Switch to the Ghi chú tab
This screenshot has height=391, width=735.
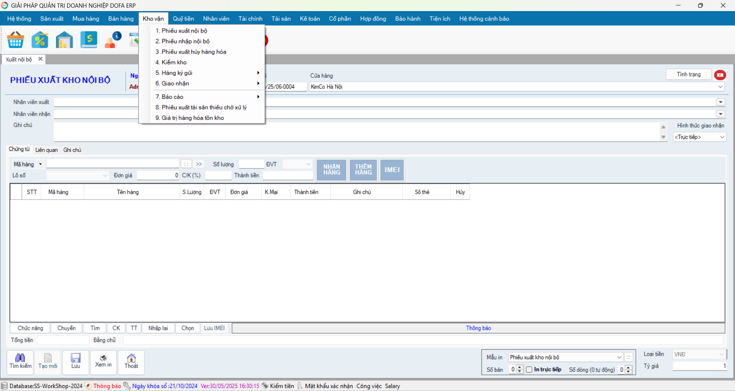click(72, 150)
